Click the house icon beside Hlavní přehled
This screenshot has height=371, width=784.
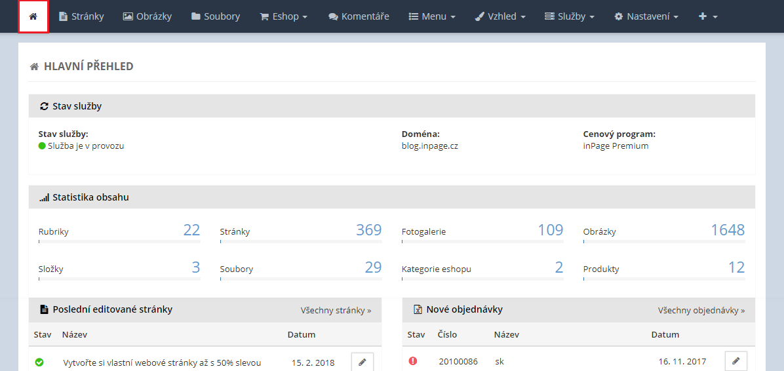click(34, 67)
